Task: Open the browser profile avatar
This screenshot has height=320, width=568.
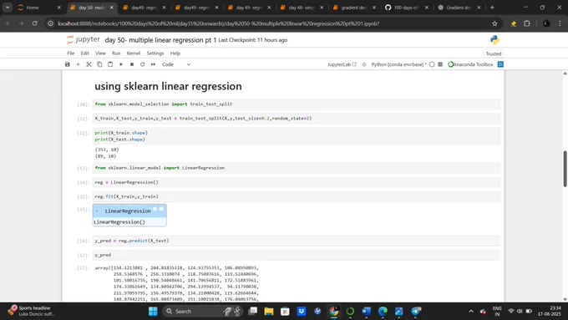Action: [546, 23]
